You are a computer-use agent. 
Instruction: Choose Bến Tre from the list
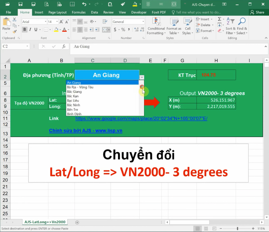[103, 110]
